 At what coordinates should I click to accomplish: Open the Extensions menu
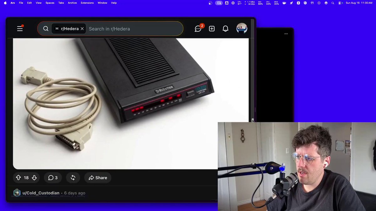tap(87, 3)
